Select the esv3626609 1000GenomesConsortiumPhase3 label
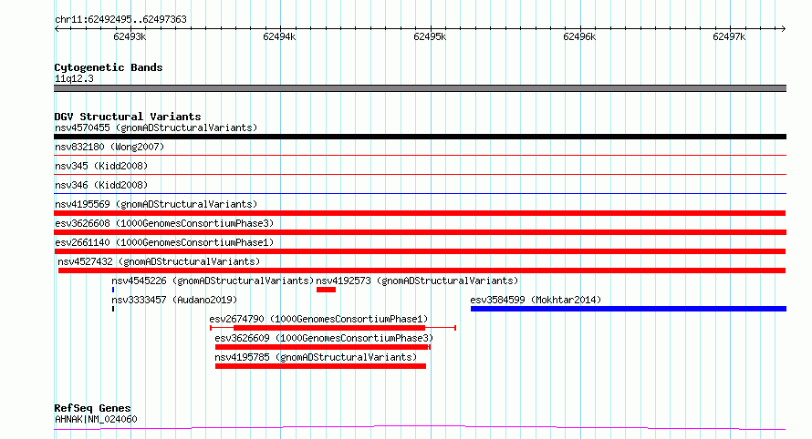812x439 pixels. click(x=324, y=338)
